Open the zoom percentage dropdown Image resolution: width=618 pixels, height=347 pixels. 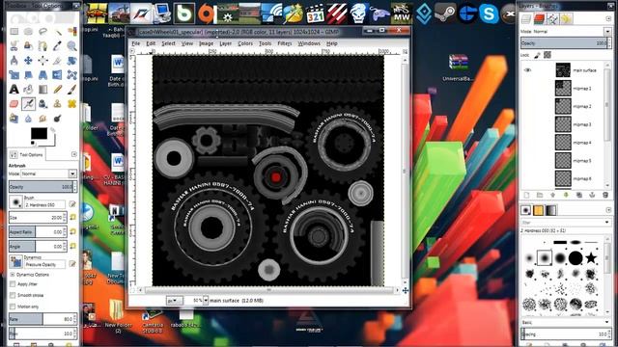(206, 301)
